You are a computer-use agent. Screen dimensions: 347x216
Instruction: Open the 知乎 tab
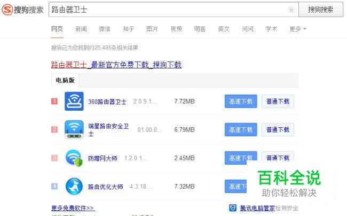(x=128, y=29)
